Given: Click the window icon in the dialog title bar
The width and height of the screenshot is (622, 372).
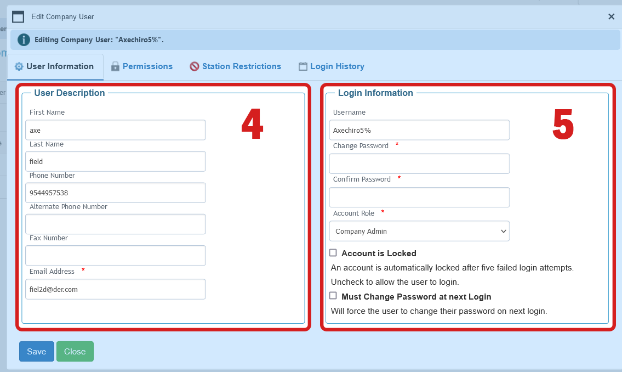Looking at the screenshot, I should (x=18, y=16).
